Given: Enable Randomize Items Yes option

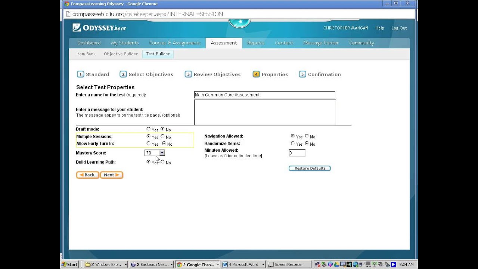Looking at the screenshot, I should pyautogui.click(x=293, y=143).
